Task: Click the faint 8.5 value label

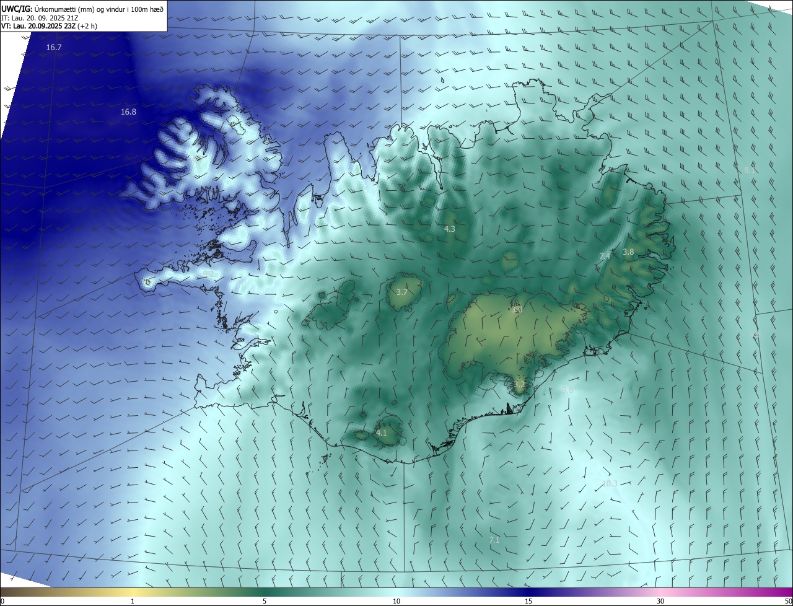Action: pyautogui.click(x=755, y=335)
